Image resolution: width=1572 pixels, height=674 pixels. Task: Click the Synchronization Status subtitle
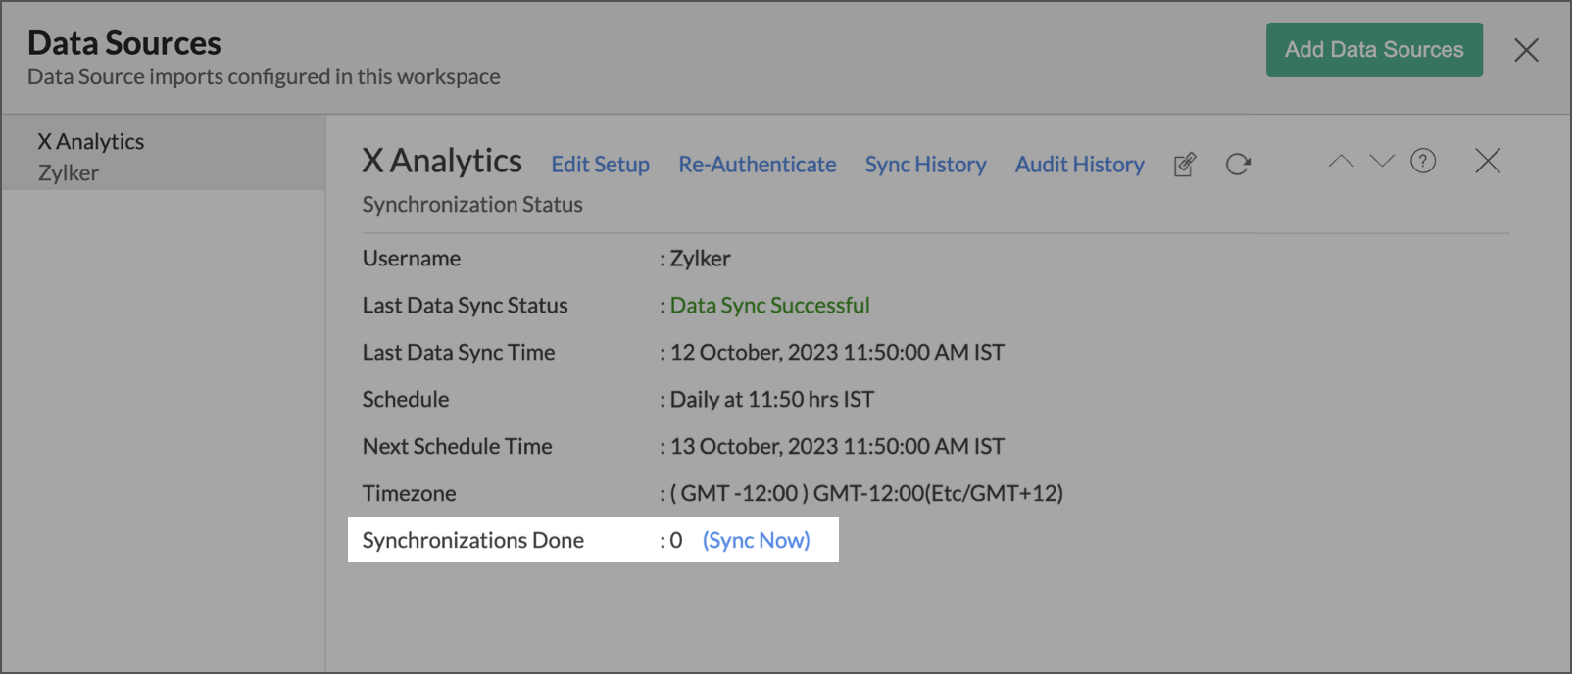coord(472,205)
